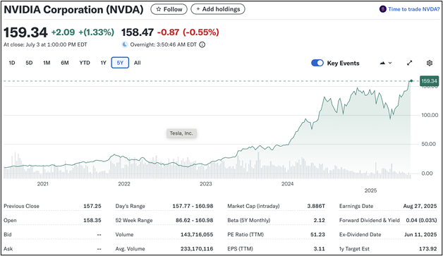Click the Open value 158.35
Screen dimensions: 443x256
pos(92,220)
